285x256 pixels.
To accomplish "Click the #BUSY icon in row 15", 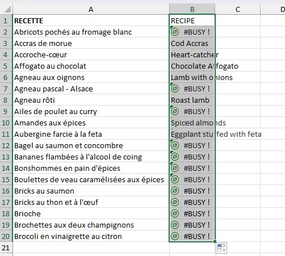I will tap(175, 179).
